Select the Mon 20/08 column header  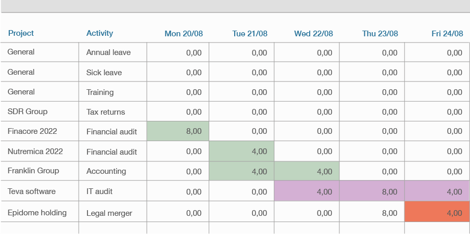coord(184,34)
